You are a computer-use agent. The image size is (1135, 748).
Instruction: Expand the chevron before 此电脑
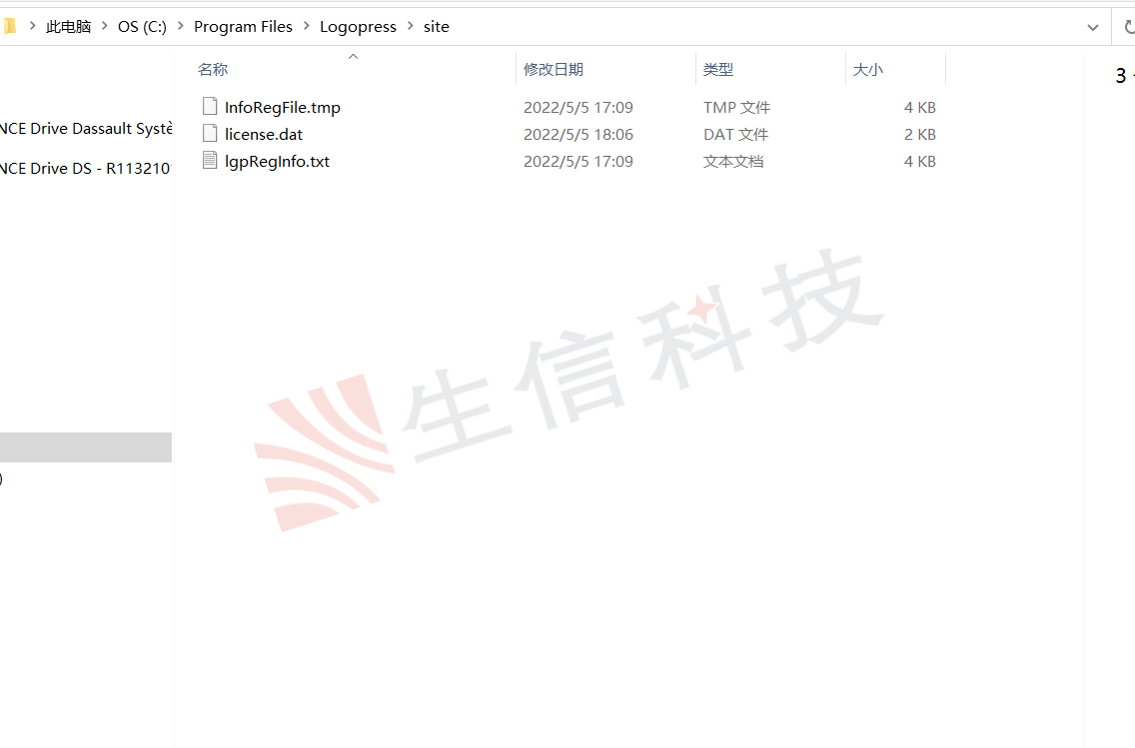click(32, 26)
